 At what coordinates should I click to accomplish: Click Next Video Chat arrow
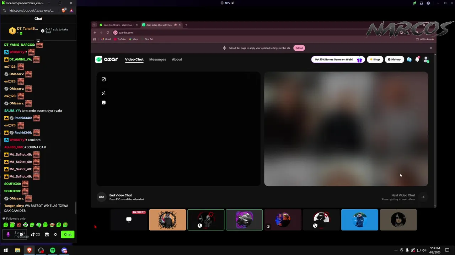click(423, 197)
